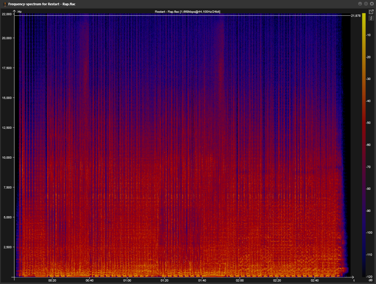Click the 10,000 Hz axis label
376x284 pixels.
tap(7, 158)
